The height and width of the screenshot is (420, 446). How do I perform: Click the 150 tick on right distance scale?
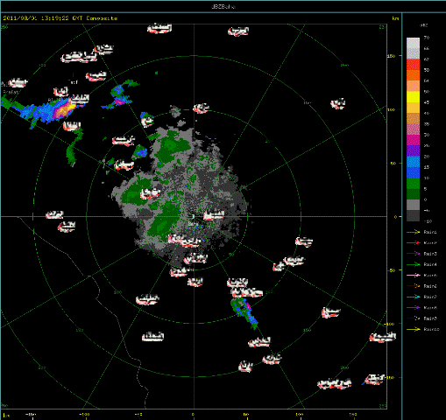pyautogui.click(x=391, y=56)
